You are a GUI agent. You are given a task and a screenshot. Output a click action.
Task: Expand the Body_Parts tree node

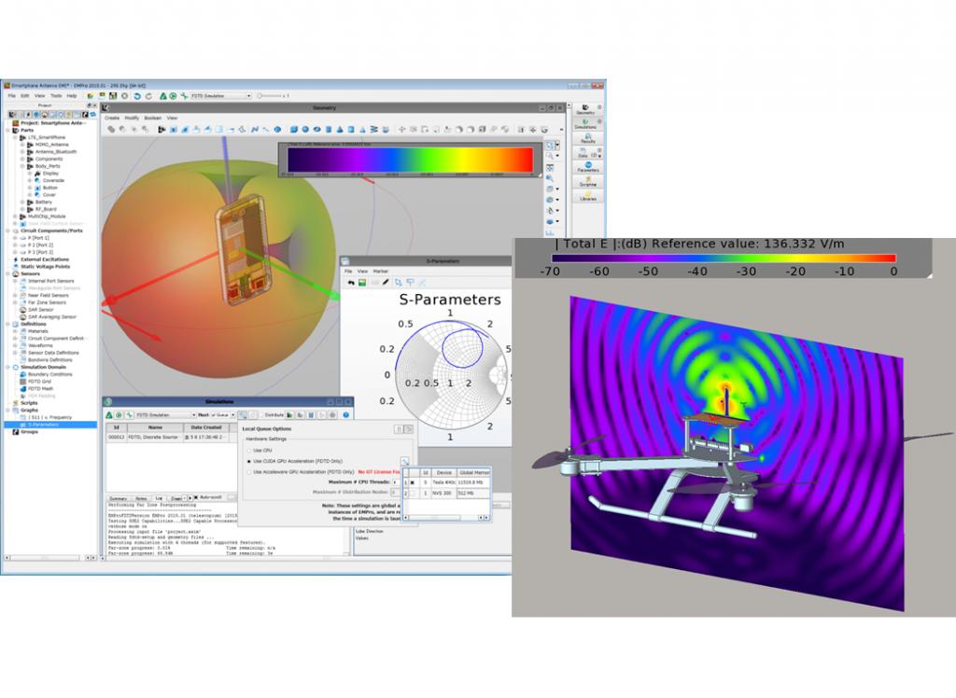tap(22, 166)
